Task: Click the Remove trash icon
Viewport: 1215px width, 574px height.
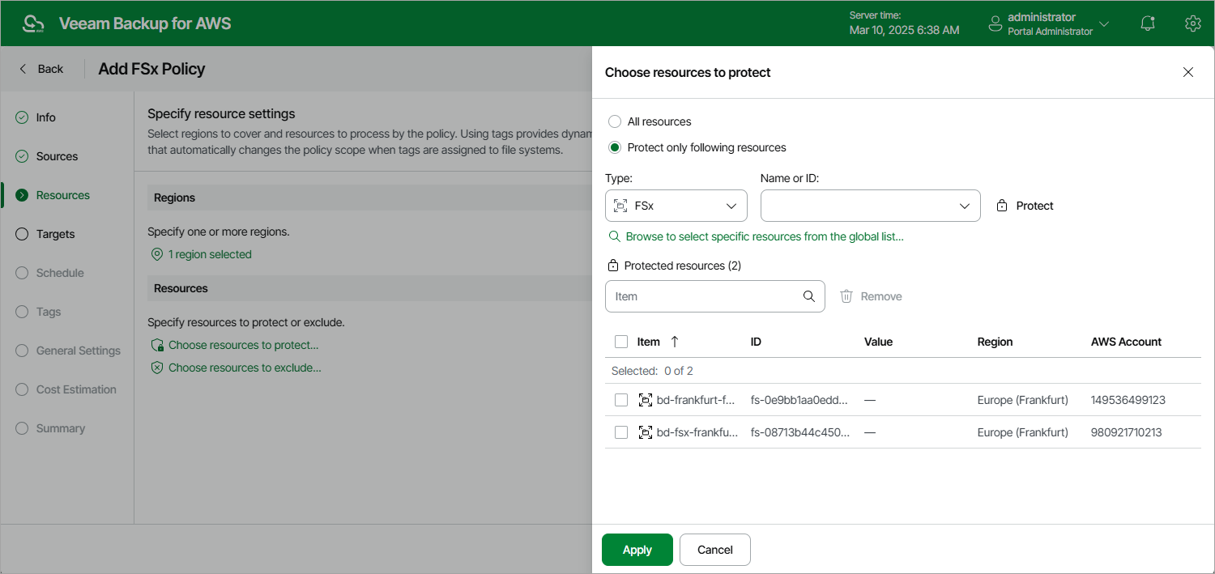Action: click(846, 296)
